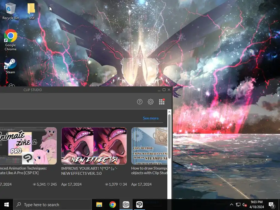Screen dimensions: 280x210
Task: Open the notification center icon
Action: 272,205
